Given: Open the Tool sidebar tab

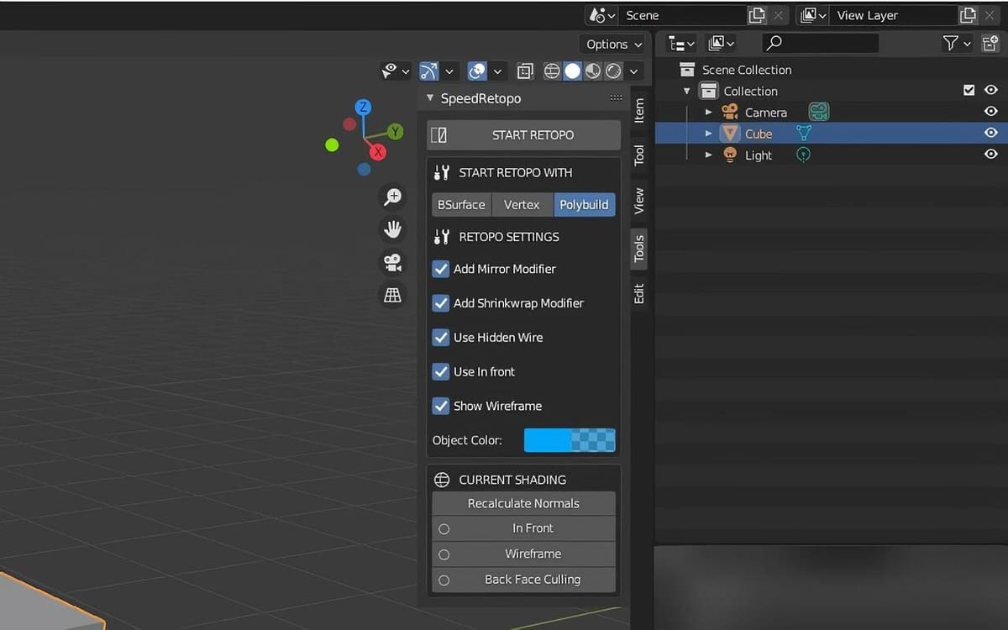Looking at the screenshot, I should point(639,155).
